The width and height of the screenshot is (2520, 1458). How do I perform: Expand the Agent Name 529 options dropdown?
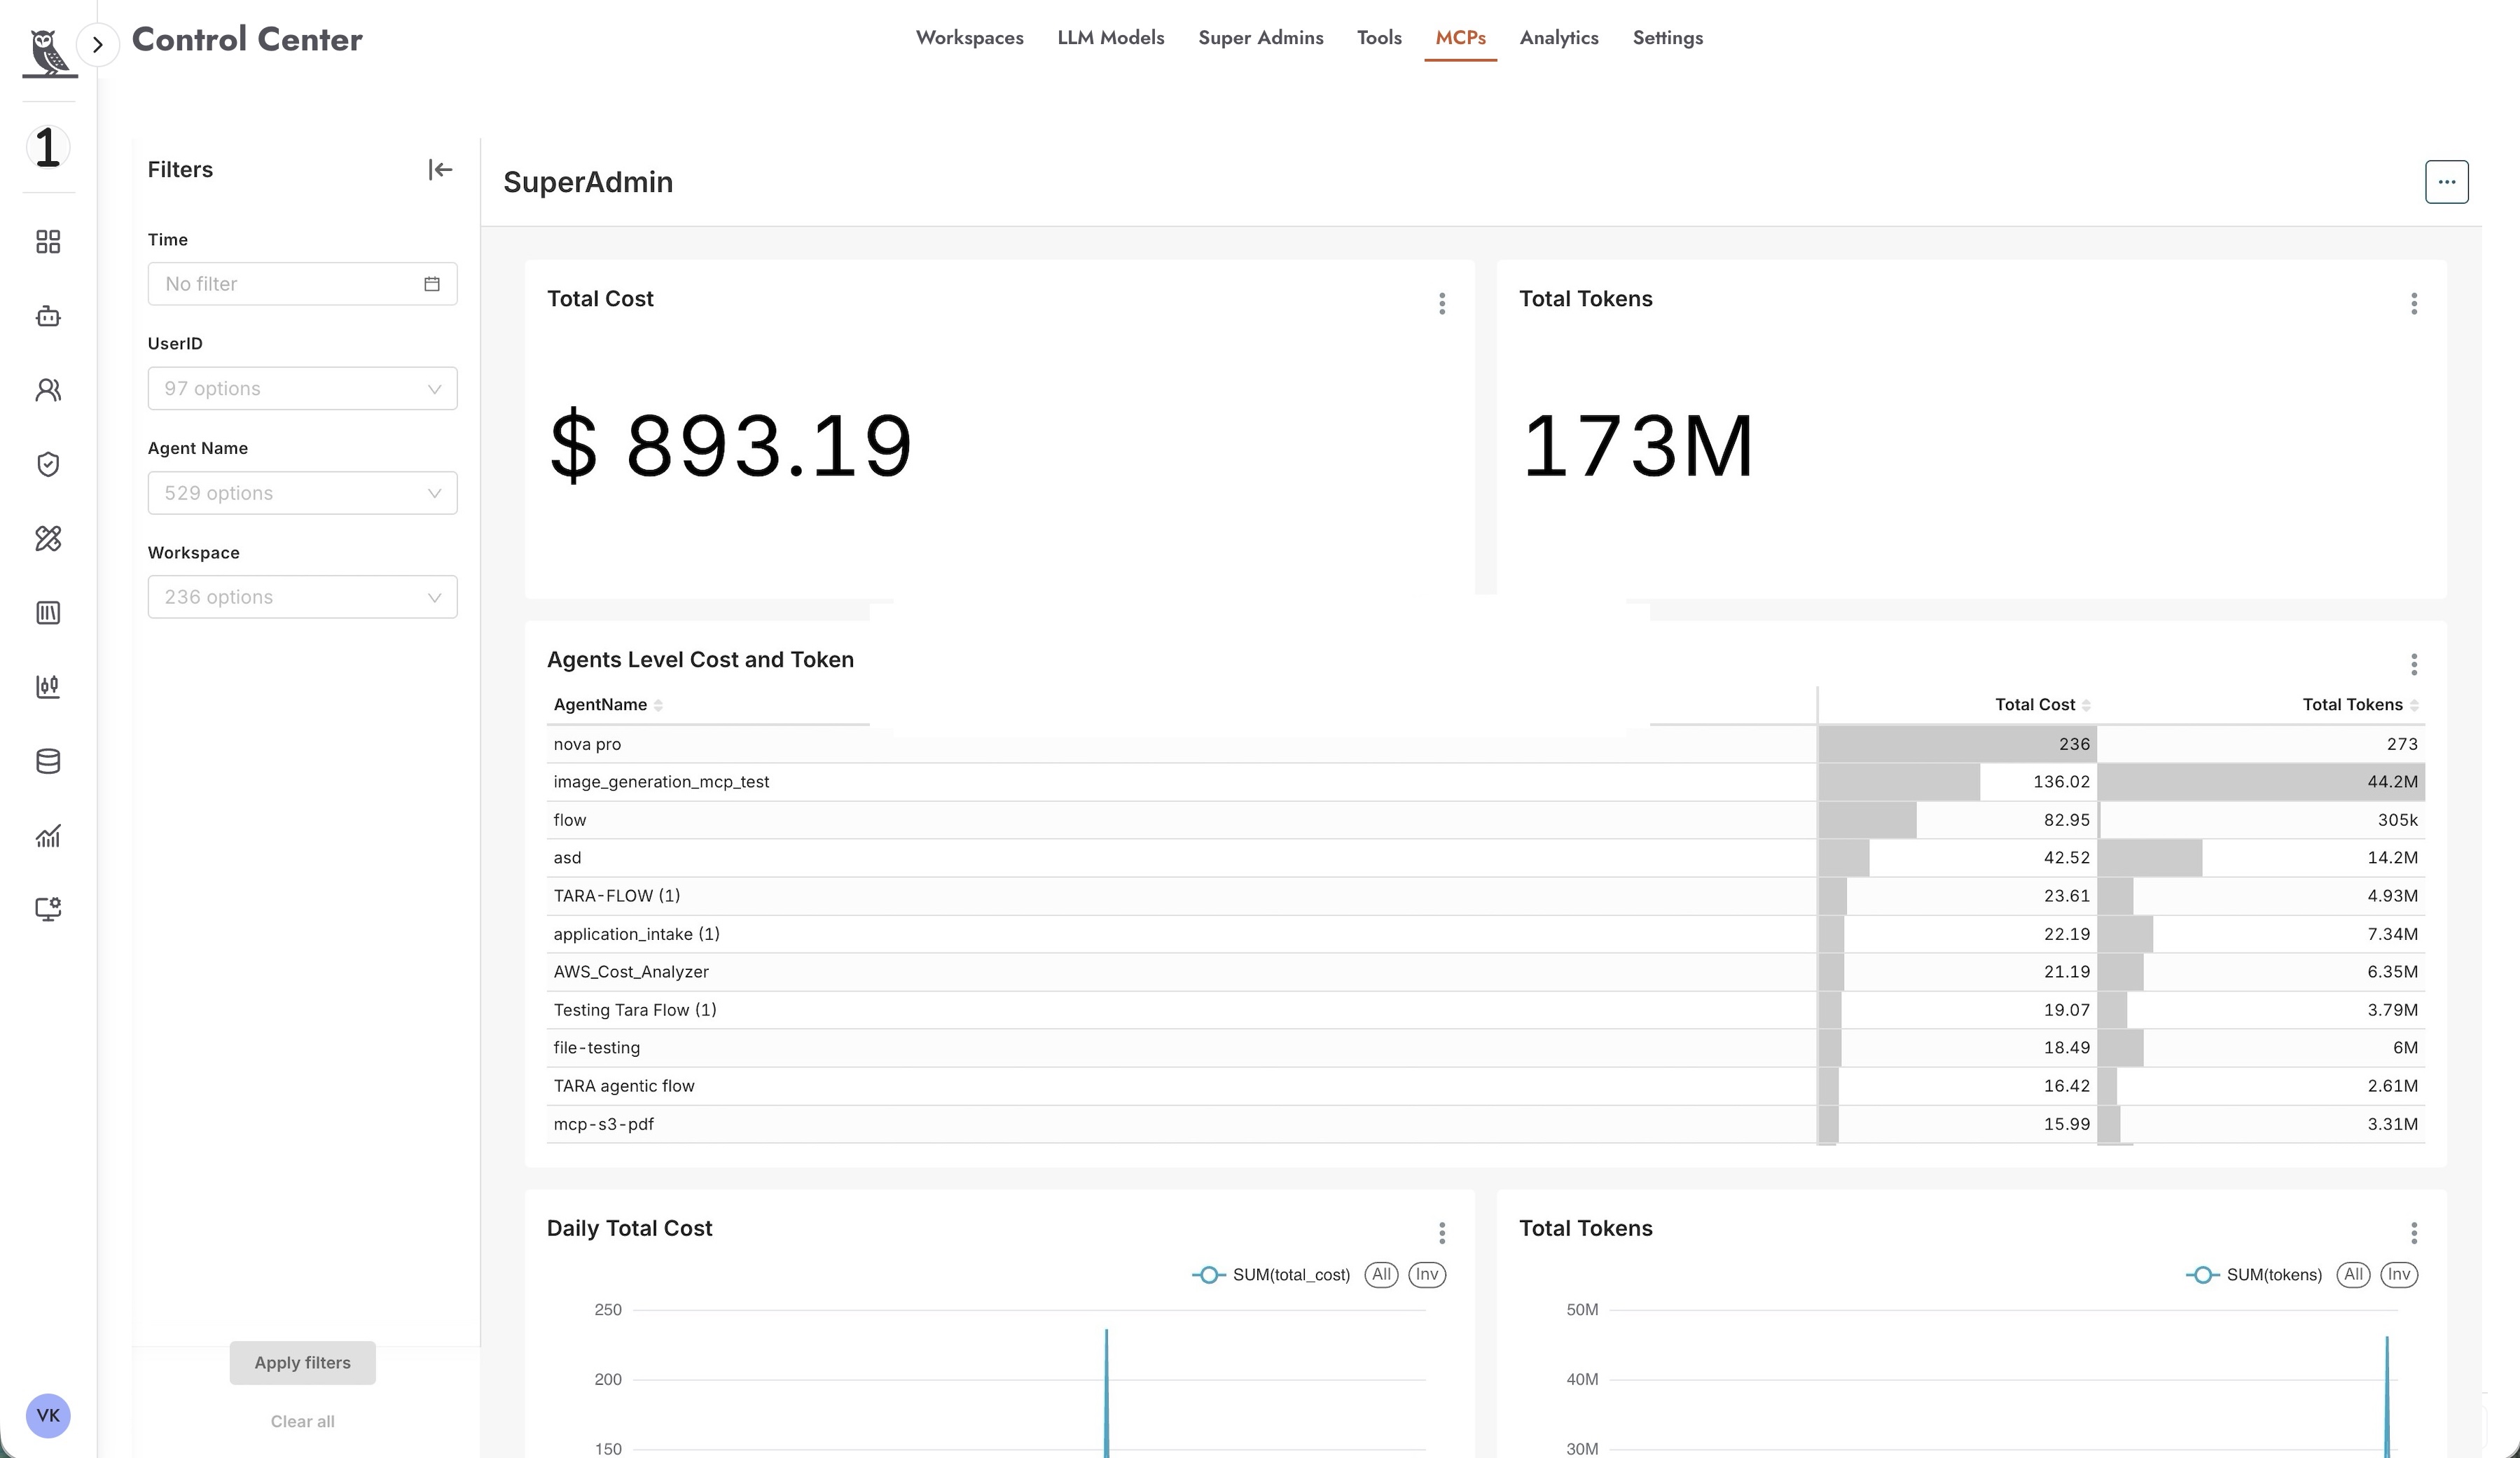(x=302, y=493)
